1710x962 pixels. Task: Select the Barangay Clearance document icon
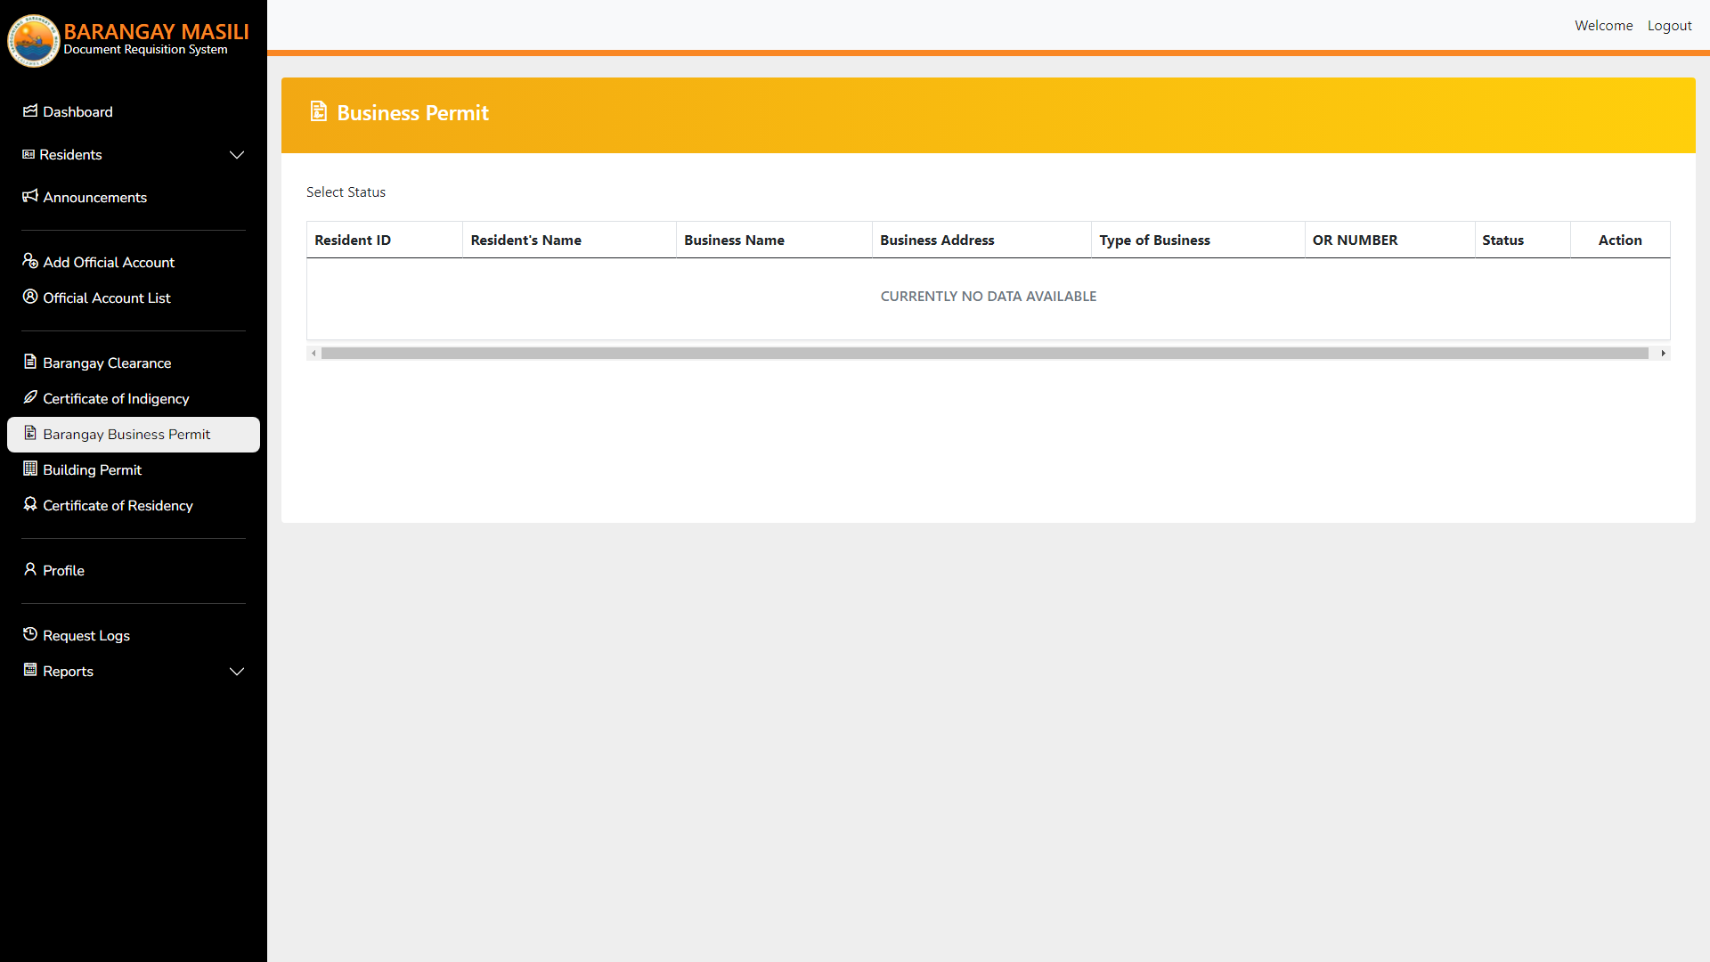(30, 363)
